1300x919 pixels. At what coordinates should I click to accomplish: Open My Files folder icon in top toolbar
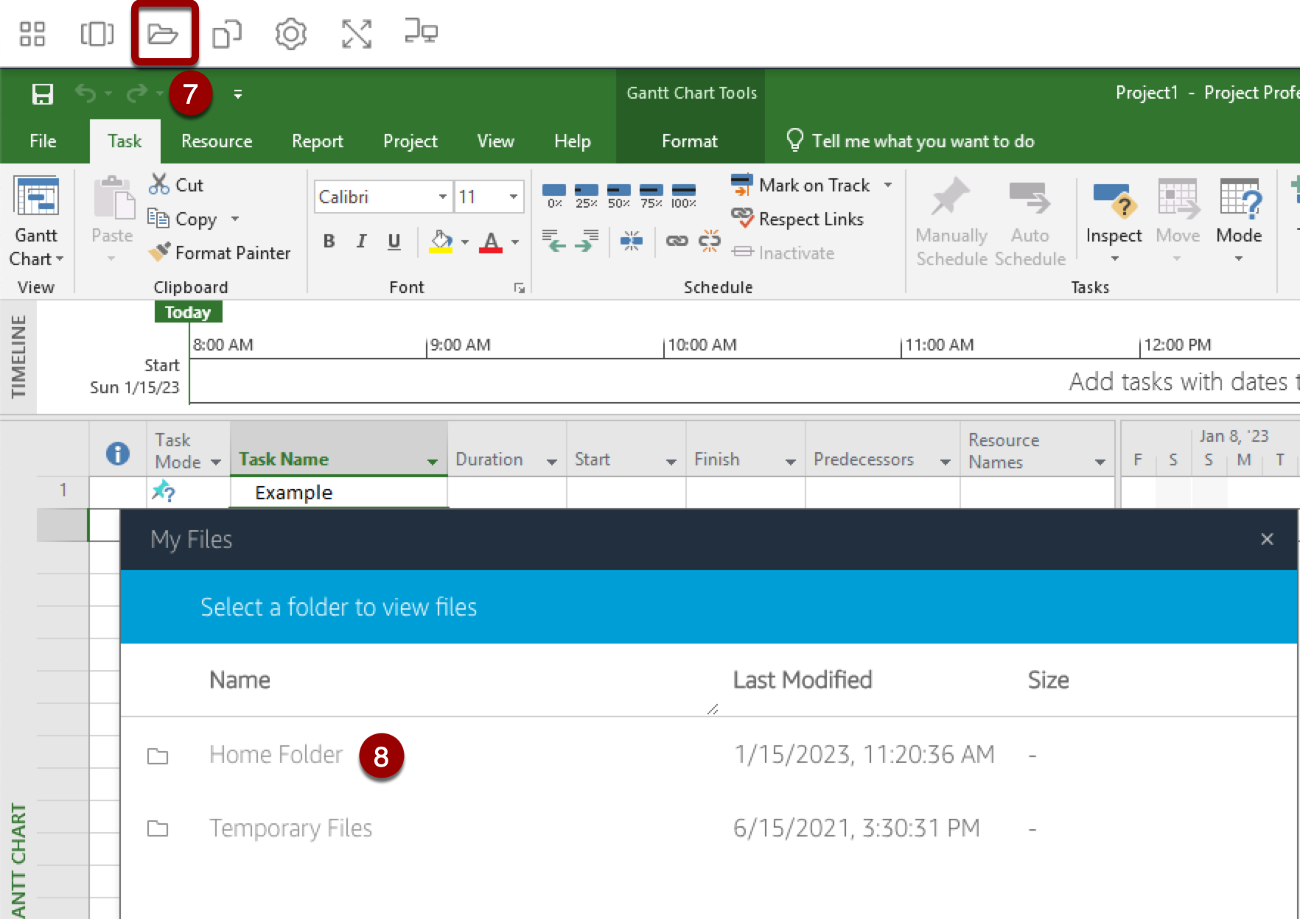point(163,34)
